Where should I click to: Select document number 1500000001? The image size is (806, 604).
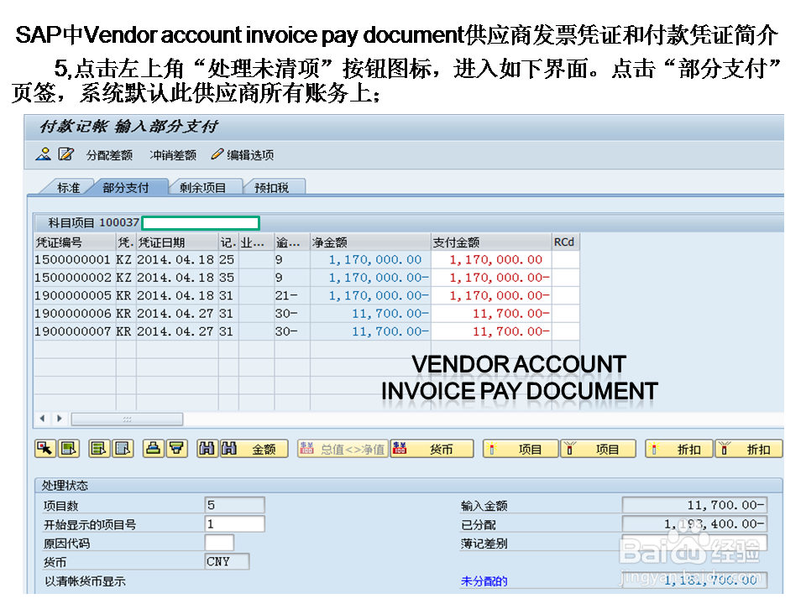point(72,259)
